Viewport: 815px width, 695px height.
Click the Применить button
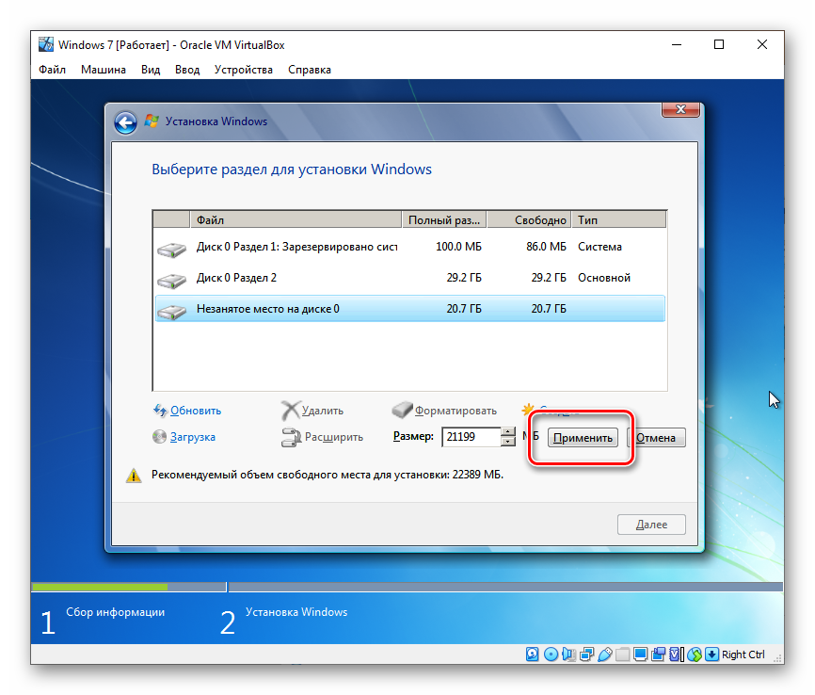(x=583, y=438)
